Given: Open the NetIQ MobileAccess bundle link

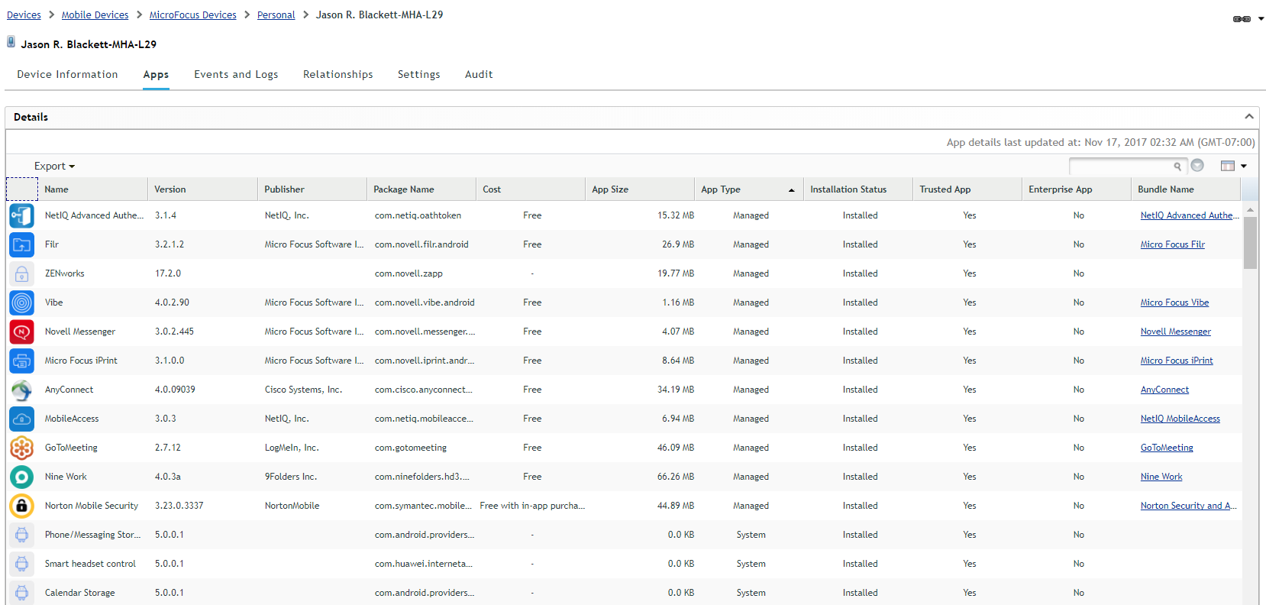Looking at the screenshot, I should (x=1180, y=419).
